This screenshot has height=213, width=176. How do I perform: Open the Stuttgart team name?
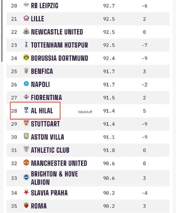click(45, 124)
